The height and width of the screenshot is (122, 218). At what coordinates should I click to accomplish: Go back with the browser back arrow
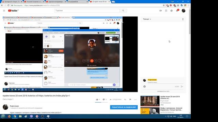(x=2, y=5)
